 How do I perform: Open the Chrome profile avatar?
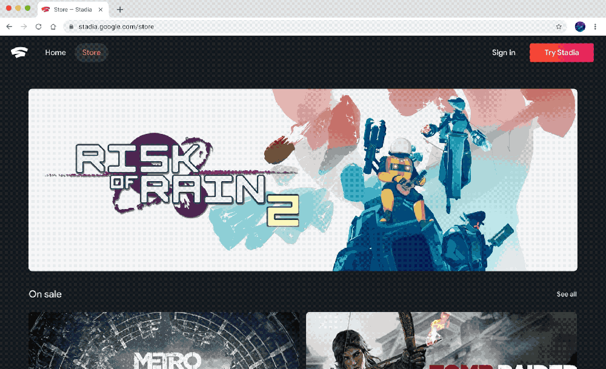tap(580, 27)
